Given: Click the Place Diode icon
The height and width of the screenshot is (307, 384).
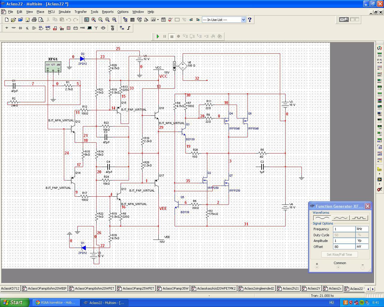Looking at the screenshot, I should pyautogui.click(x=20, y=28).
